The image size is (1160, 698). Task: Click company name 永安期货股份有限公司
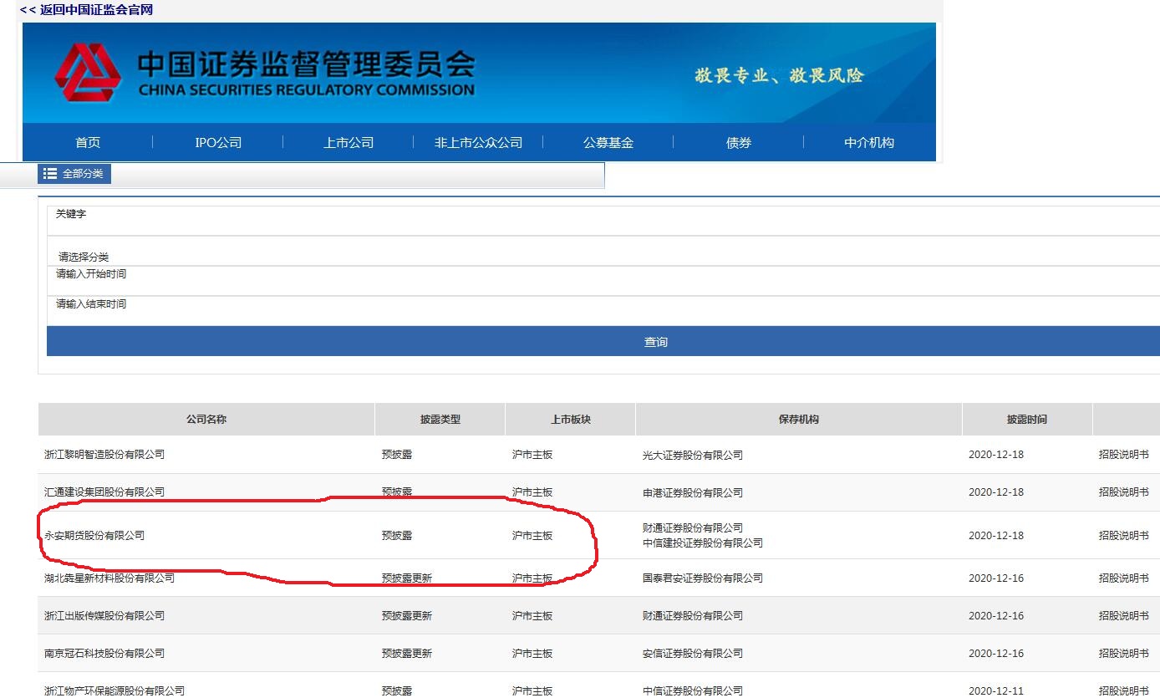pyautogui.click(x=94, y=535)
